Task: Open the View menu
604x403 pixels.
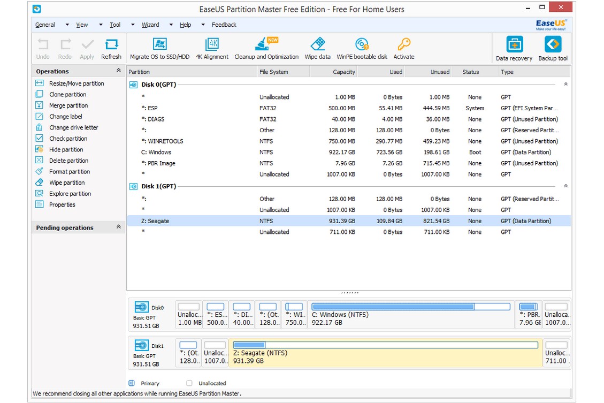Action: click(82, 25)
